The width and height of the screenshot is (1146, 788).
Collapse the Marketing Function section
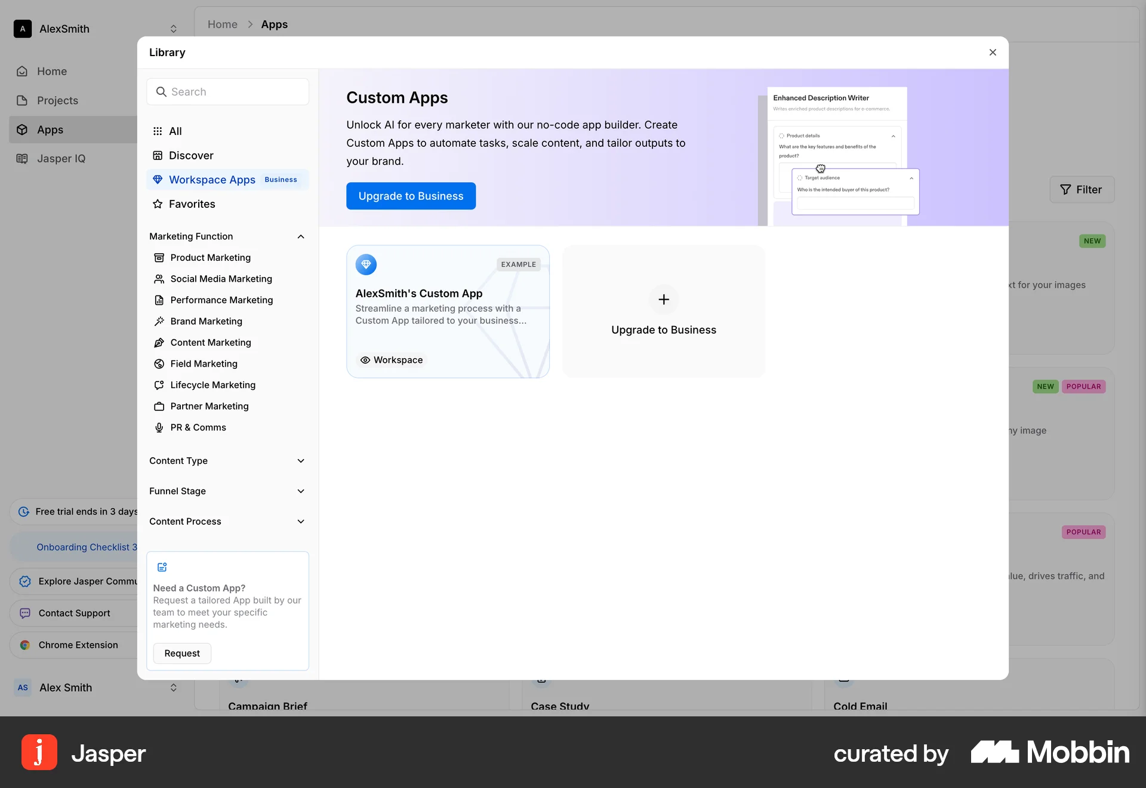[x=301, y=236]
